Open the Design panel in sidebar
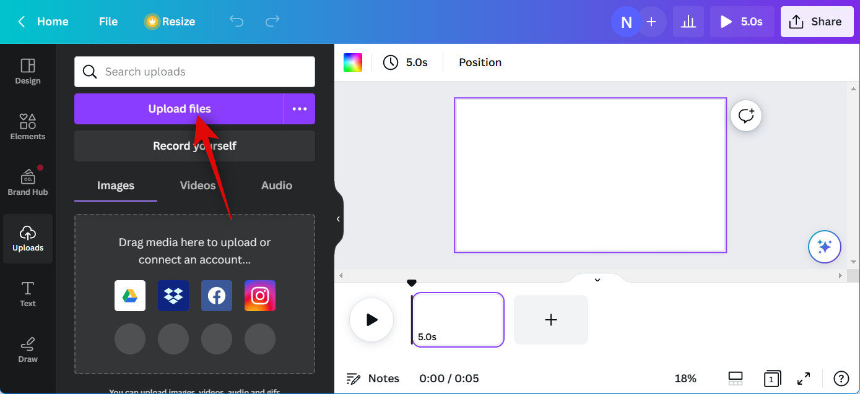The image size is (860, 394). pos(28,72)
